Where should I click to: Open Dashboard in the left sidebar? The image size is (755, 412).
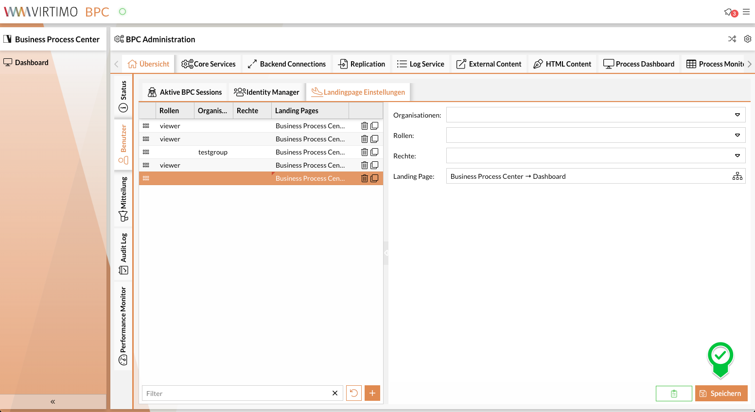32,63
